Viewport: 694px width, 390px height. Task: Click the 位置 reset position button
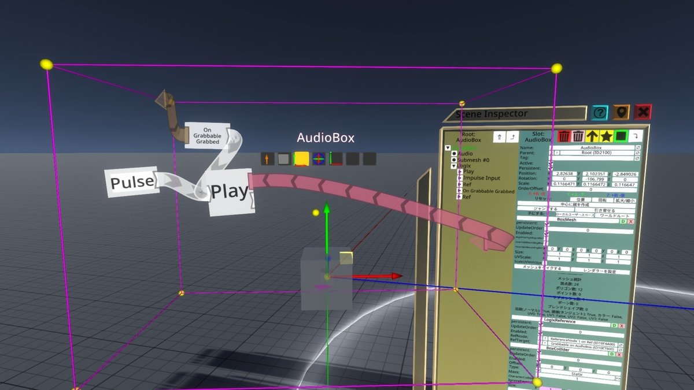pos(581,199)
